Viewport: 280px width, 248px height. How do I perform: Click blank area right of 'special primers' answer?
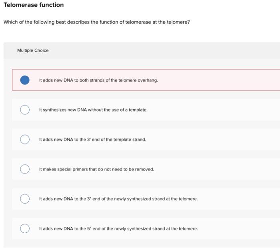tap(216, 169)
